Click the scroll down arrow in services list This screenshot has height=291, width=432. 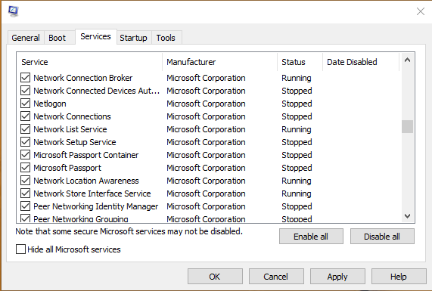pyautogui.click(x=407, y=216)
